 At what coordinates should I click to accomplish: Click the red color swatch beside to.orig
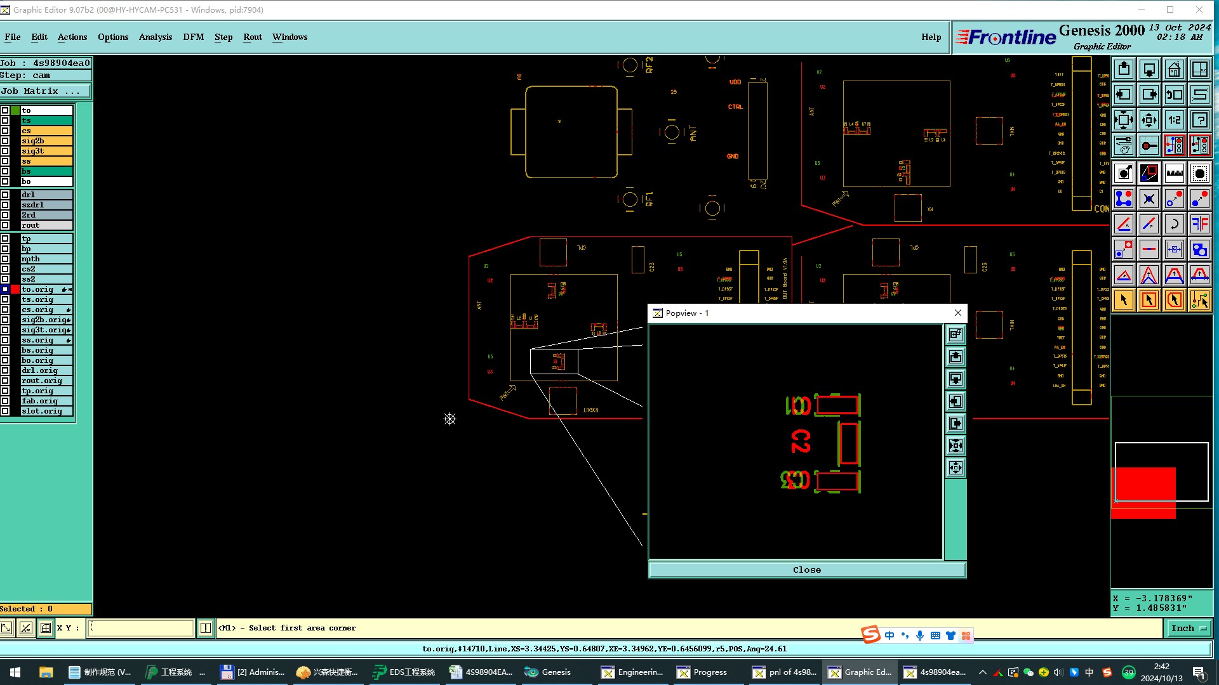click(x=15, y=289)
